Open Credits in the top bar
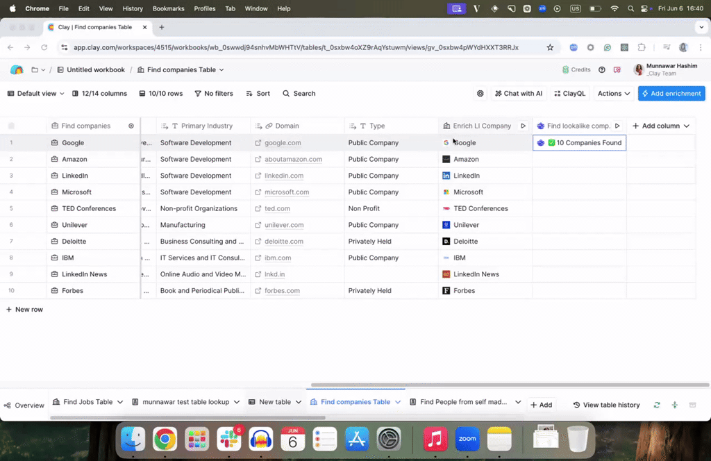The height and width of the screenshot is (461, 711). pos(576,69)
